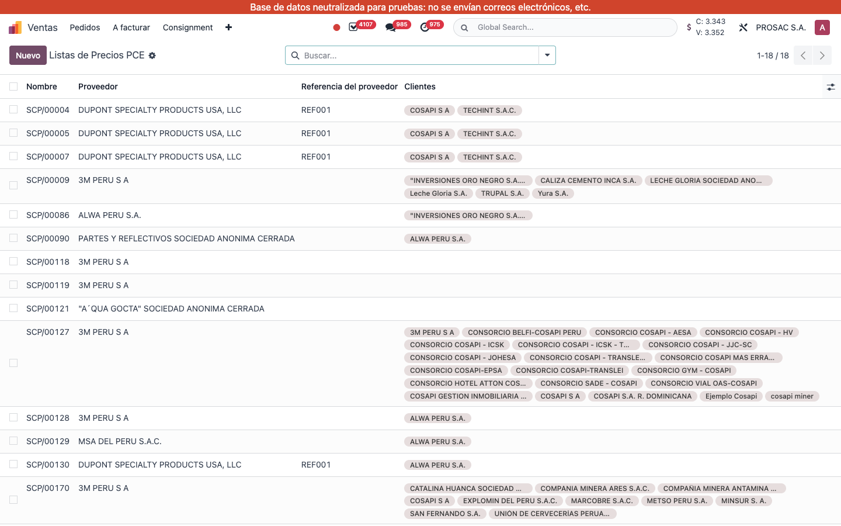This screenshot has height=526, width=841.
Task: Focus the Global Search input
Action: coord(572,27)
